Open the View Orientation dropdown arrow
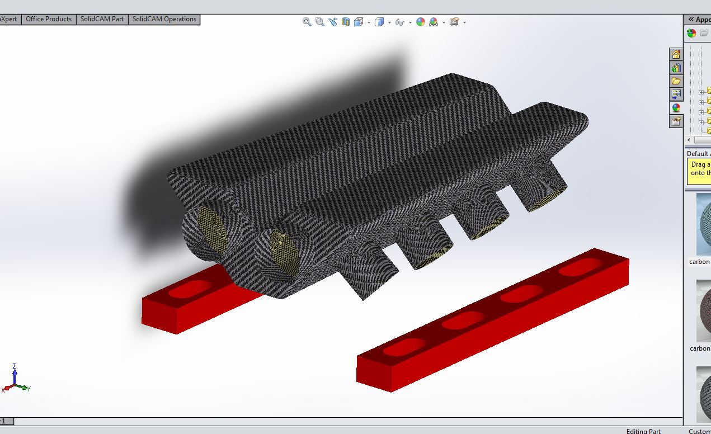 click(369, 22)
